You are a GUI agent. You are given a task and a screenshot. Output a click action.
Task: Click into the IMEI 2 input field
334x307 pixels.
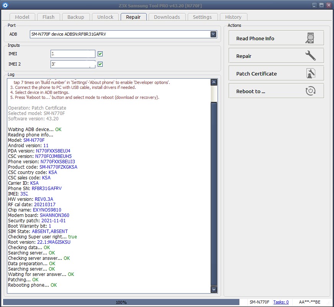[x=73, y=64]
